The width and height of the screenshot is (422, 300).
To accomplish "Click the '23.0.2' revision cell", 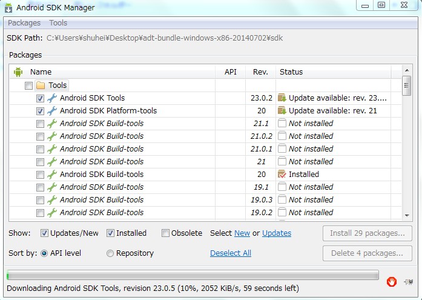I will click(262, 98).
